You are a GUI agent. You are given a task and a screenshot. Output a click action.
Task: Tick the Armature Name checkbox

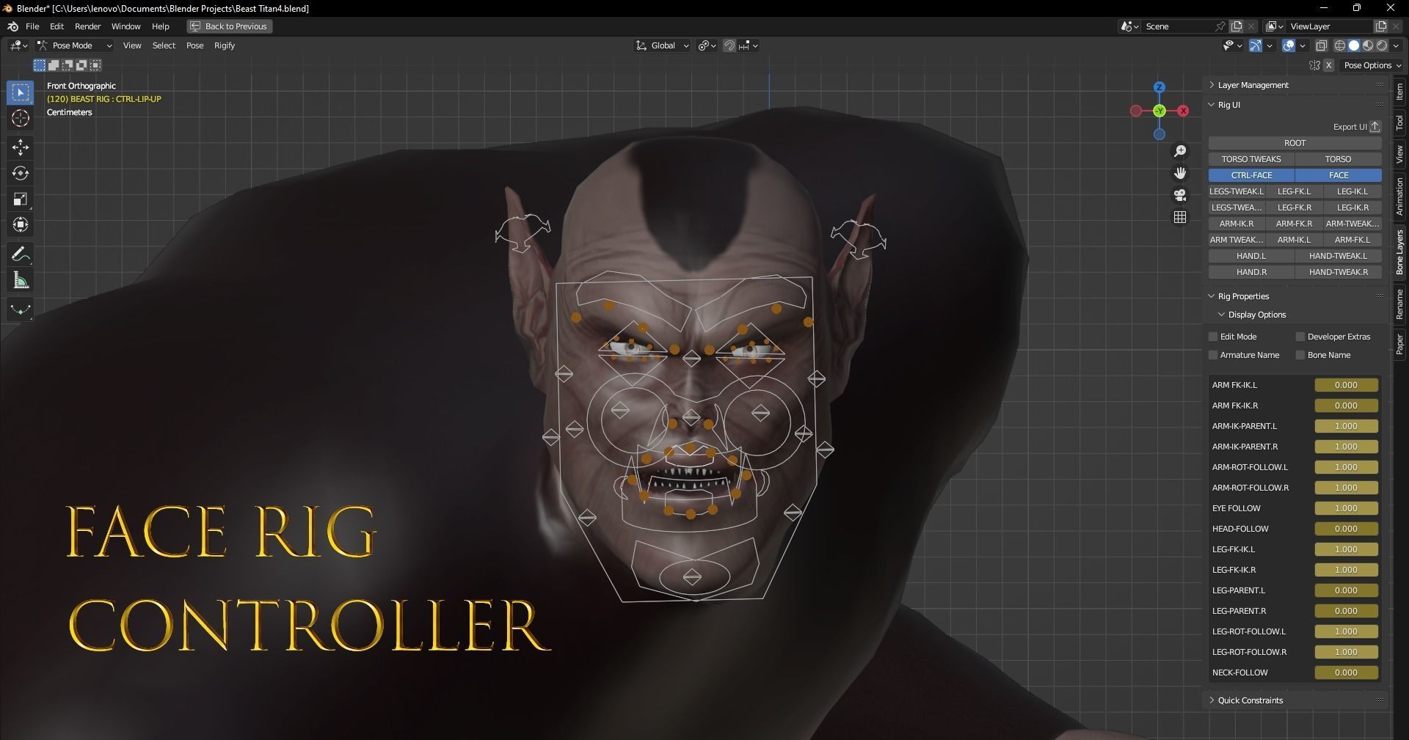[x=1213, y=355]
